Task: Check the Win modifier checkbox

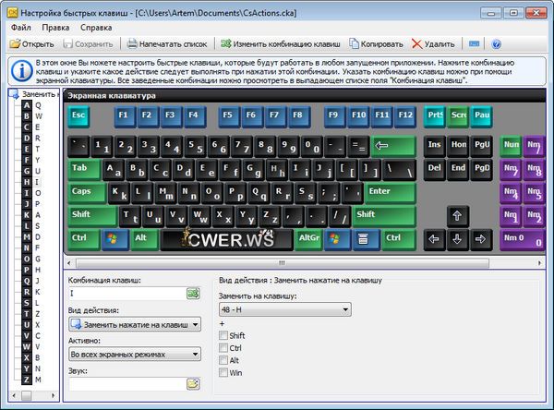Action: (223, 371)
